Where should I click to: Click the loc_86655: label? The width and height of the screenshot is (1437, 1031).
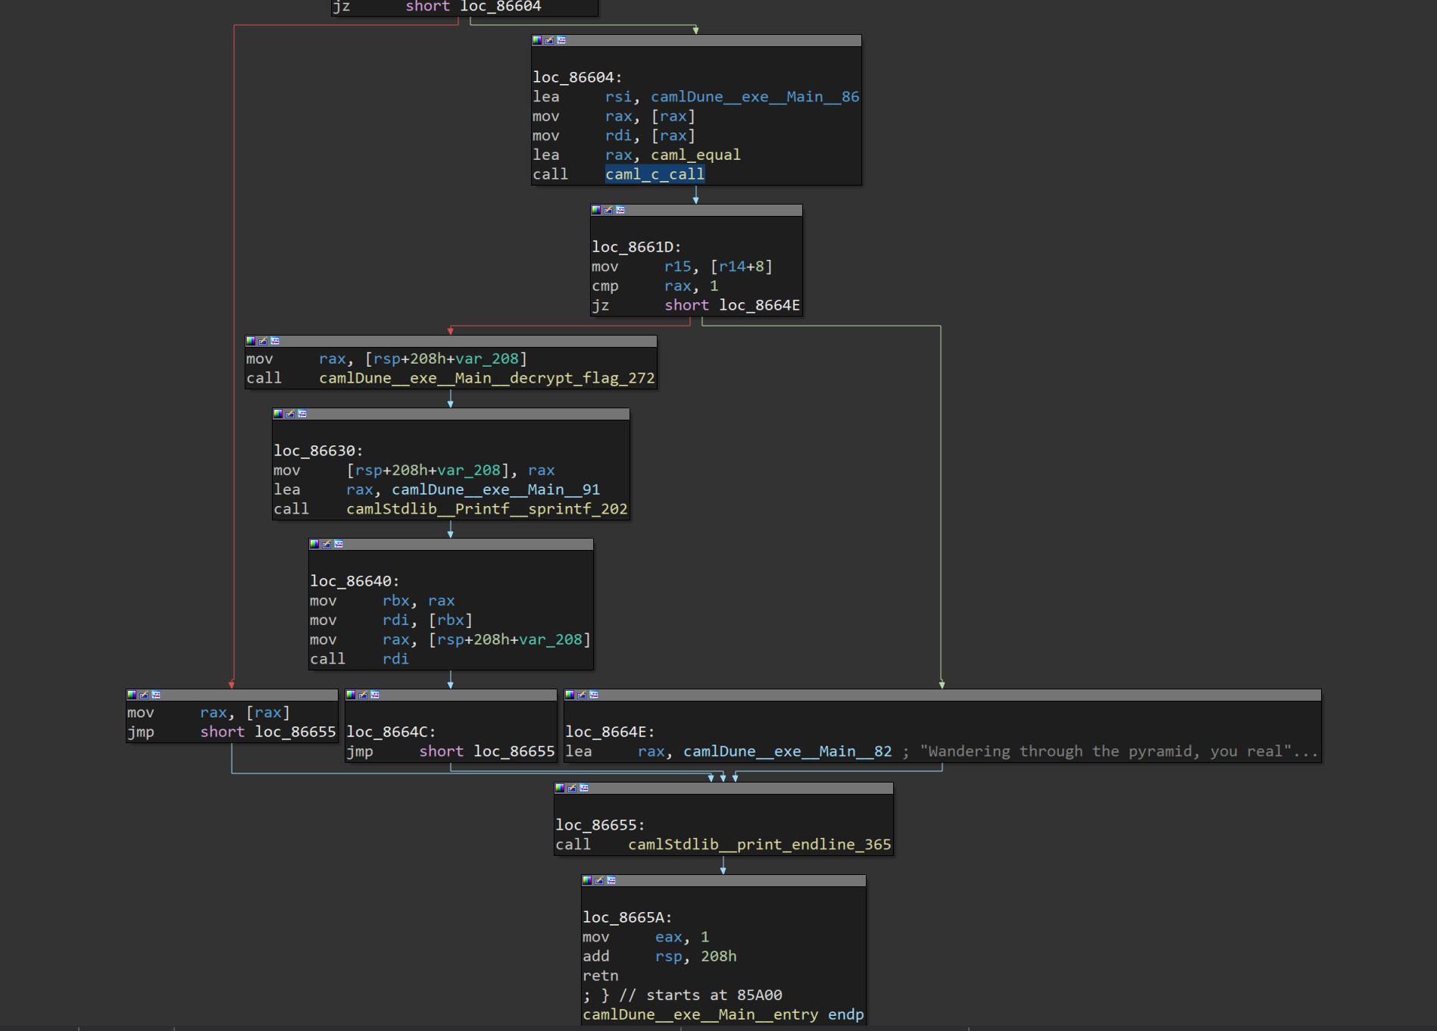click(600, 825)
